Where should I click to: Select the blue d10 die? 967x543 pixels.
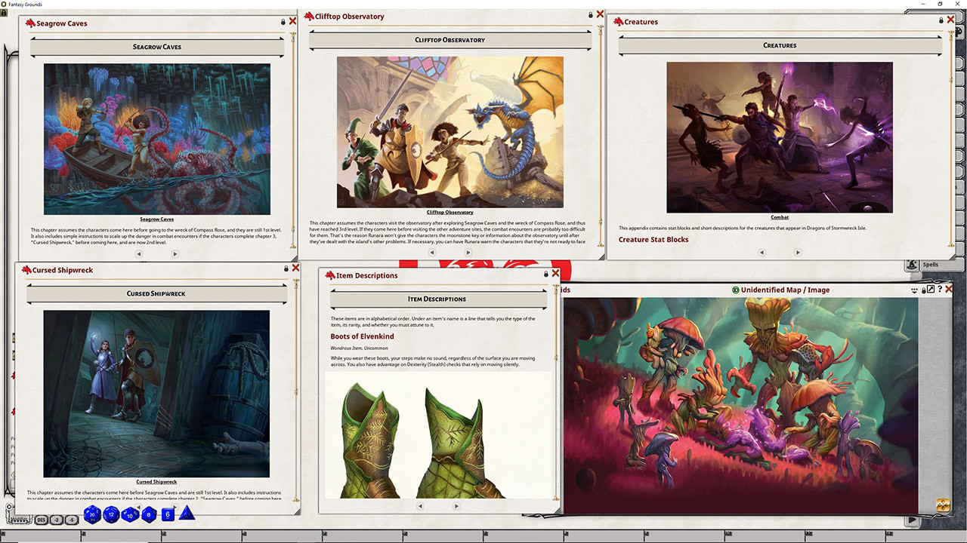[129, 515]
